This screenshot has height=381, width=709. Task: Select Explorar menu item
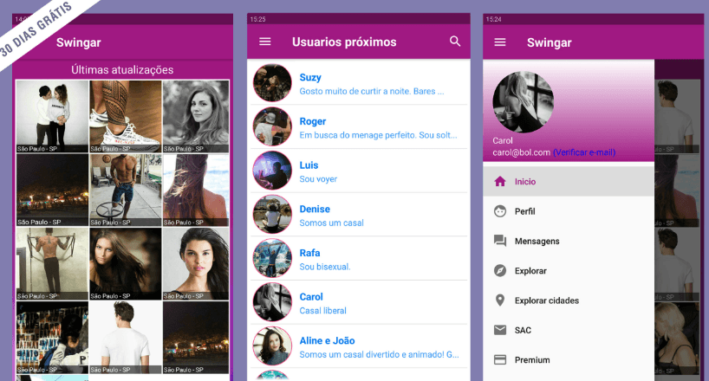point(569,271)
